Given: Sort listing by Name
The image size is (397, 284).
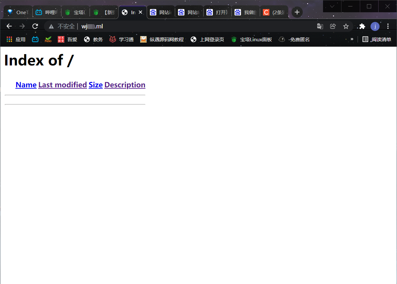Looking at the screenshot, I should pos(26,85).
